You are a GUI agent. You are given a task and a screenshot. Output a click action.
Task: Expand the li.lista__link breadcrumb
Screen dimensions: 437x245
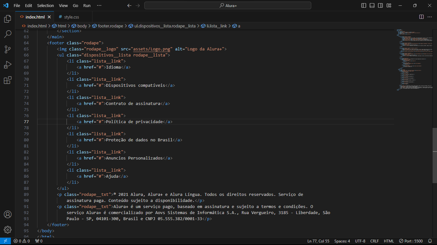pos(214,26)
